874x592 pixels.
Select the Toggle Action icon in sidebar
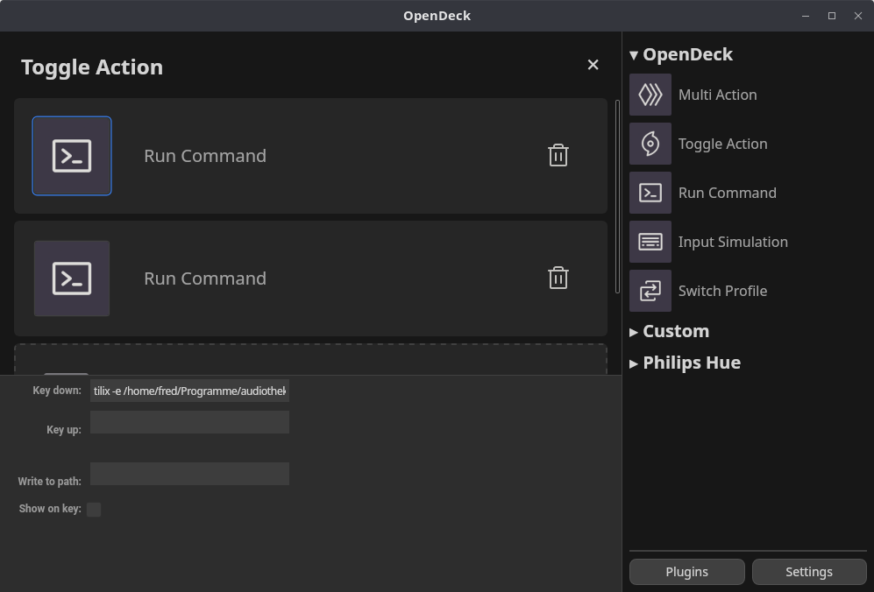coord(650,144)
